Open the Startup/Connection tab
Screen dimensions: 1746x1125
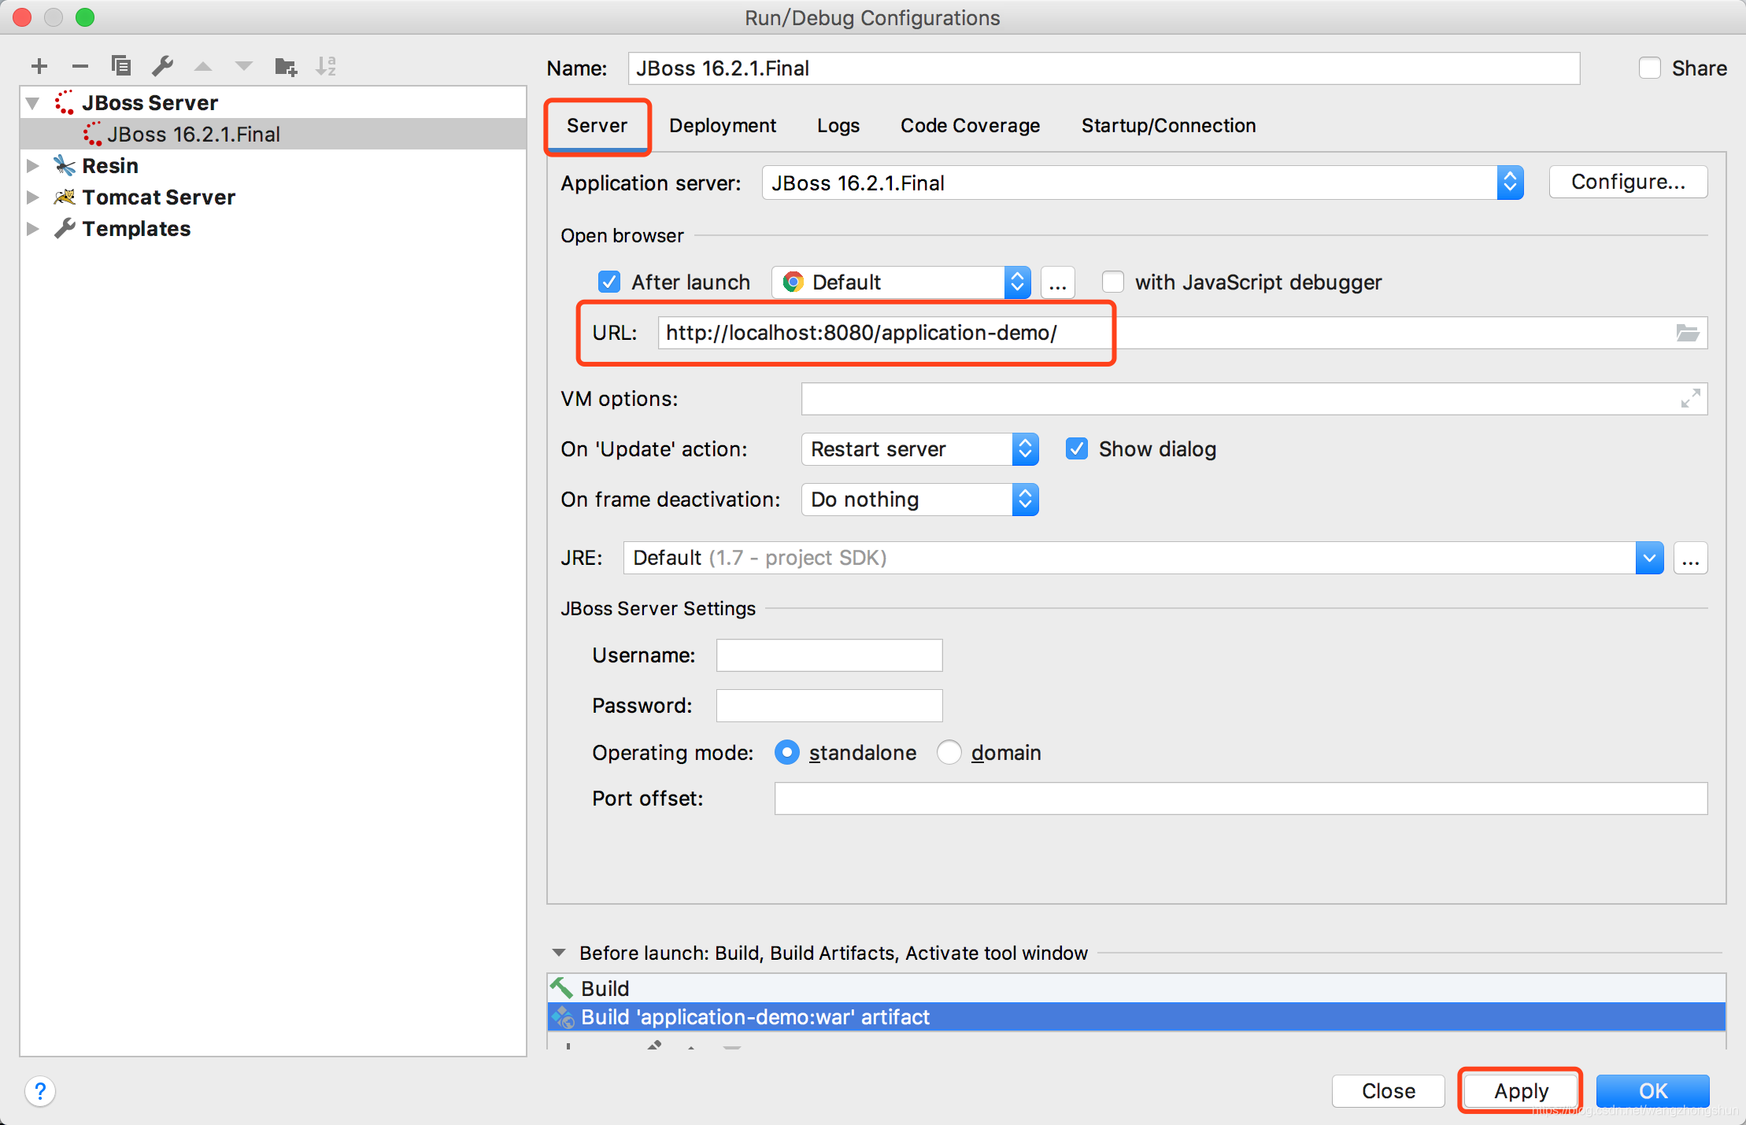(1168, 126)
